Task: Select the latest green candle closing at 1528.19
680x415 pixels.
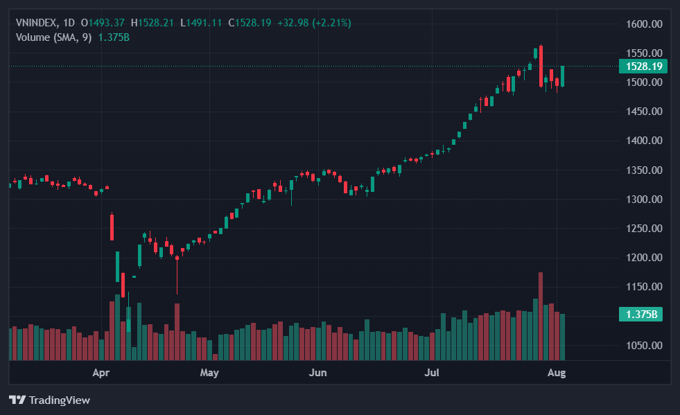Action: coord(562,76)
